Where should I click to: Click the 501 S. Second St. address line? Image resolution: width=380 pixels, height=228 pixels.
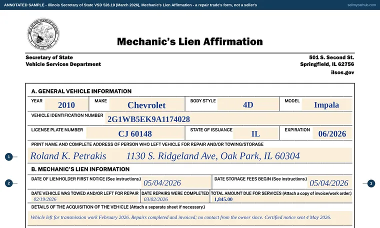click(331, 57)
